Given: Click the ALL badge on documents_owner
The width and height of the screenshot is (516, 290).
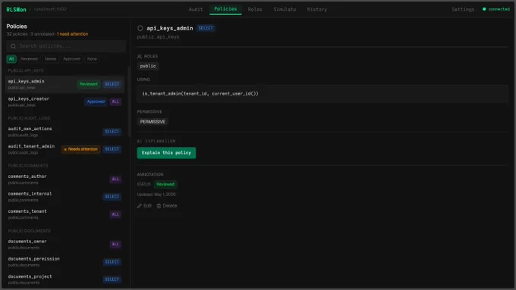Looking at the screenshot, I should (x=115, y=244).
